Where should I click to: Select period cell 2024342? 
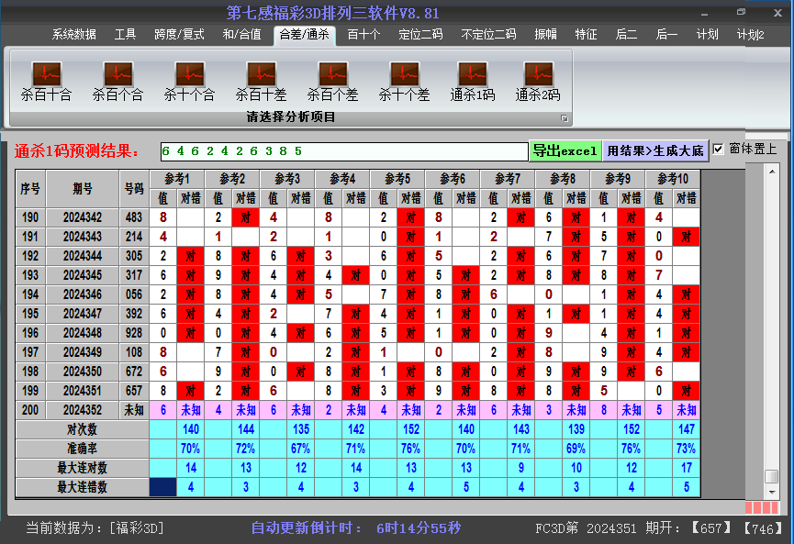point(83,217)
